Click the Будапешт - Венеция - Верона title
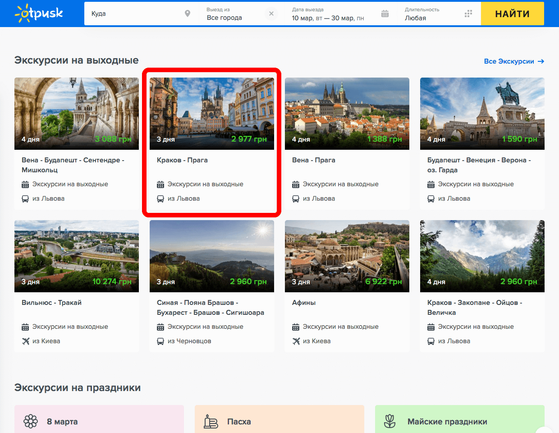Viewport: 559px width, 433px height. (479, 165)
